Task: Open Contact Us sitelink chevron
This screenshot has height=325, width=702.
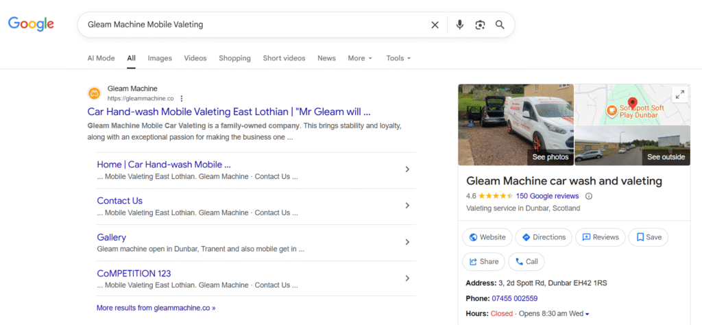Action: point(407,206)
